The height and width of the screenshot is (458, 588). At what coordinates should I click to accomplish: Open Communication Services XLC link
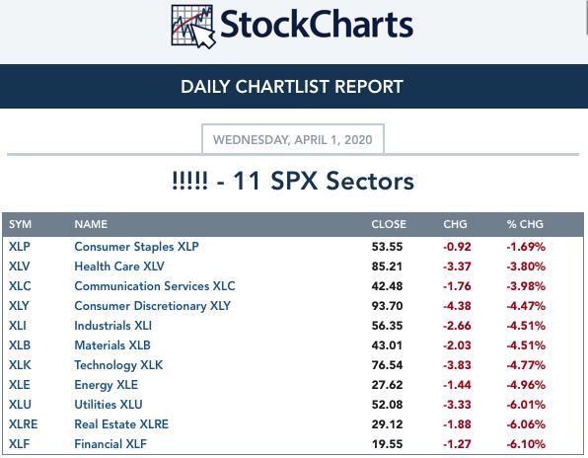point(155,286)
